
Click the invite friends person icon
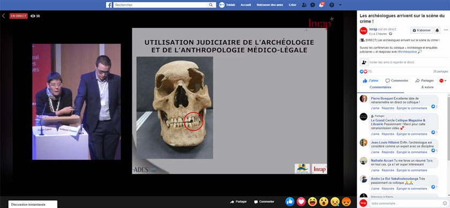tap(364, 62)
